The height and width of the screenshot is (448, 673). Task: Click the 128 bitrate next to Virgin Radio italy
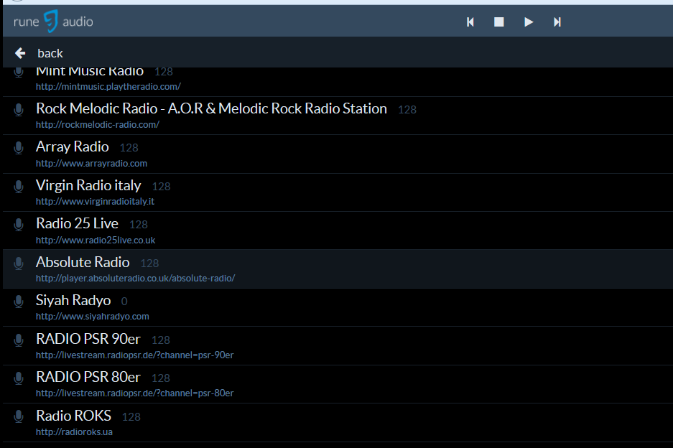coord(162,187)
